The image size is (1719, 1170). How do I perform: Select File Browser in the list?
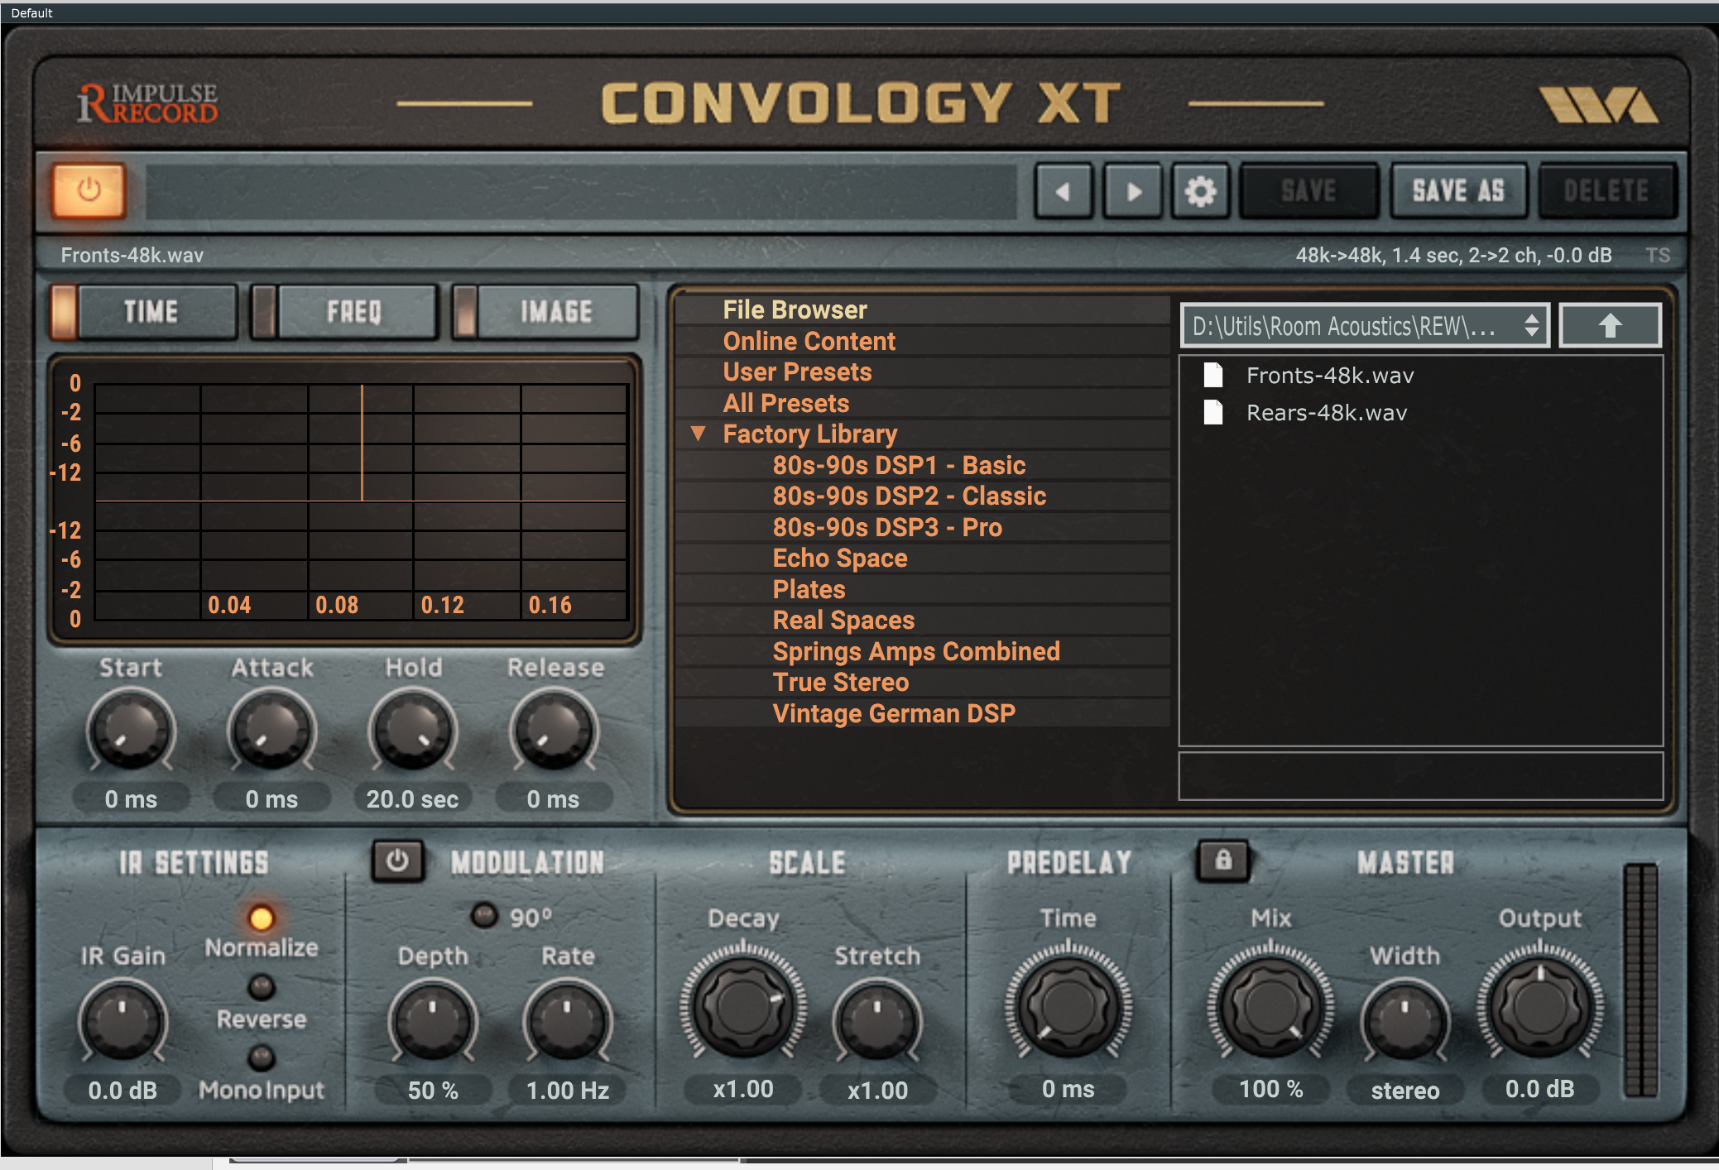[923, 309]
